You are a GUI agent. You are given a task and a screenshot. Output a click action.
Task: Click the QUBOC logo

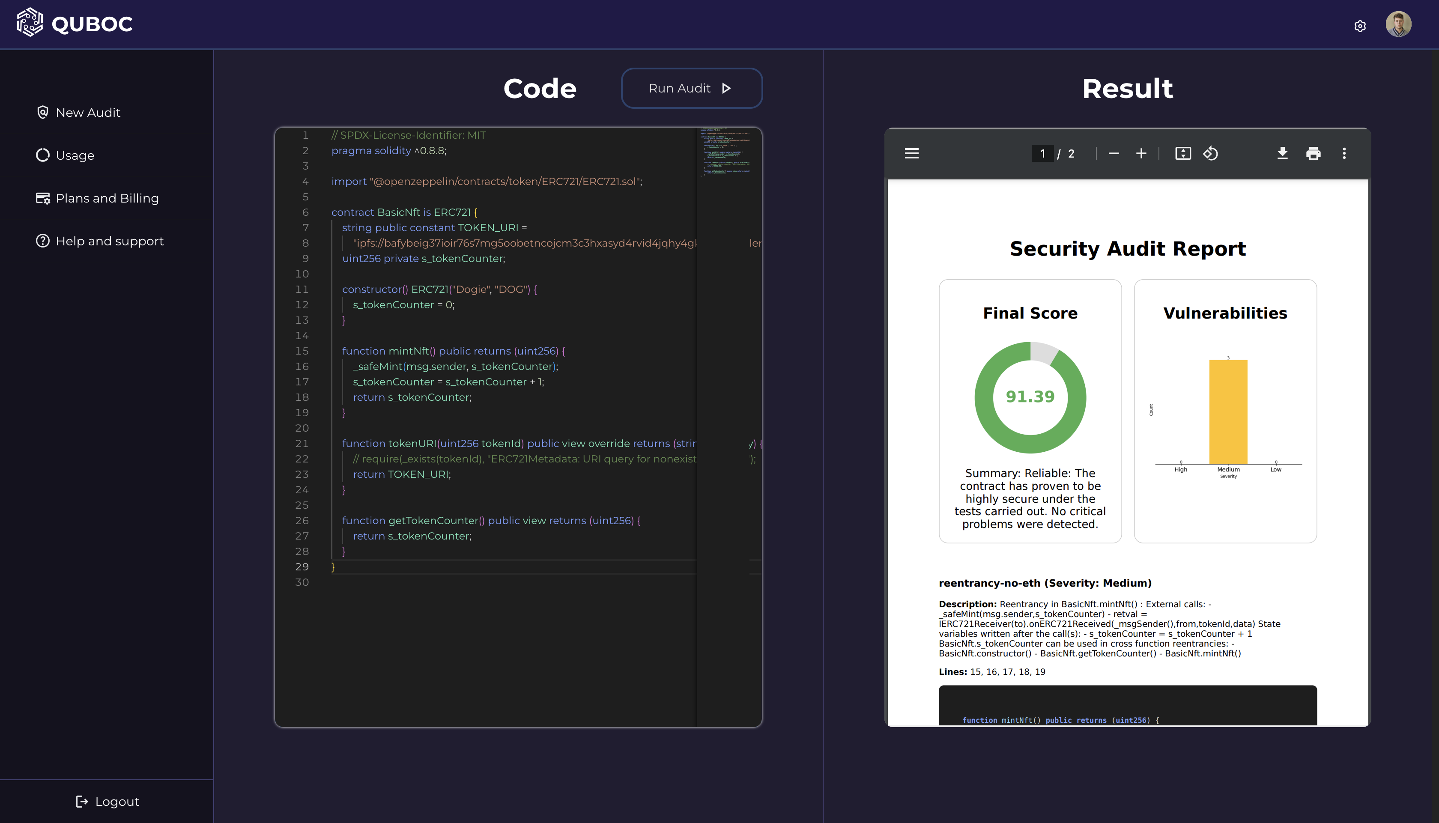[75, 23]
